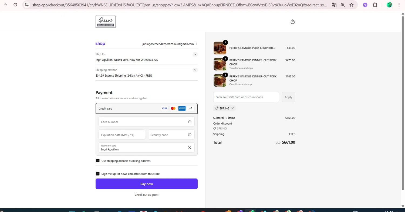Expand the Shipping method section
The image size is (405, 212).
[x=195, y=70]
